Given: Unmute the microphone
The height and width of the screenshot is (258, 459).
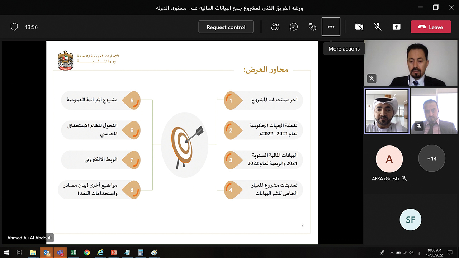Looking at the screenshot, I should pos(378,27).
